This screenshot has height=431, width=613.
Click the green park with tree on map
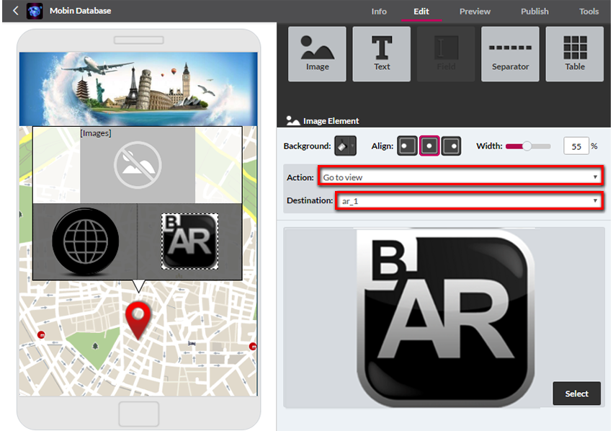(x=94, y=347)
